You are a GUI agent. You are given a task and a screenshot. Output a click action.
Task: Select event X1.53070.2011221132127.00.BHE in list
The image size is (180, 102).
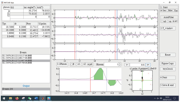[17, 55]
